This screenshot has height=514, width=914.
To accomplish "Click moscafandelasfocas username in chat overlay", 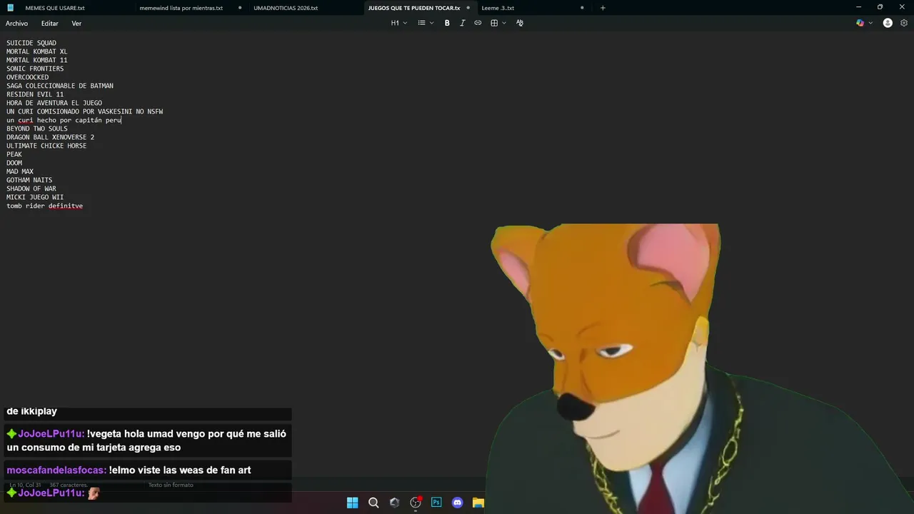I will 56,470.
